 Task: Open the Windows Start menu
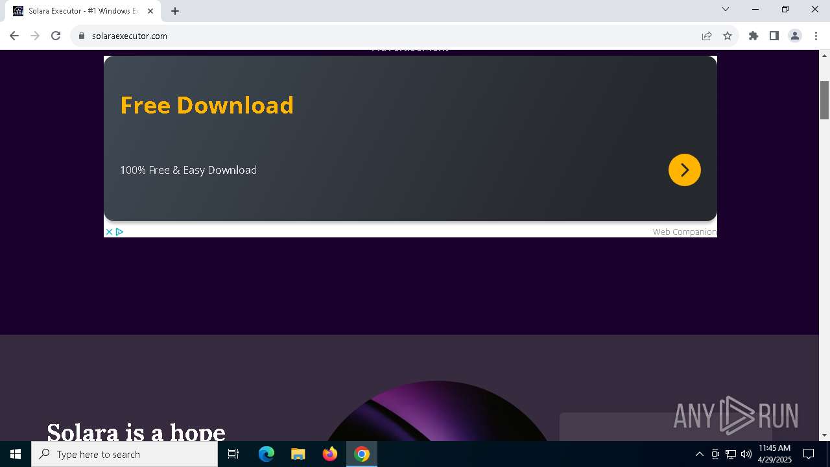click(16, 454)
